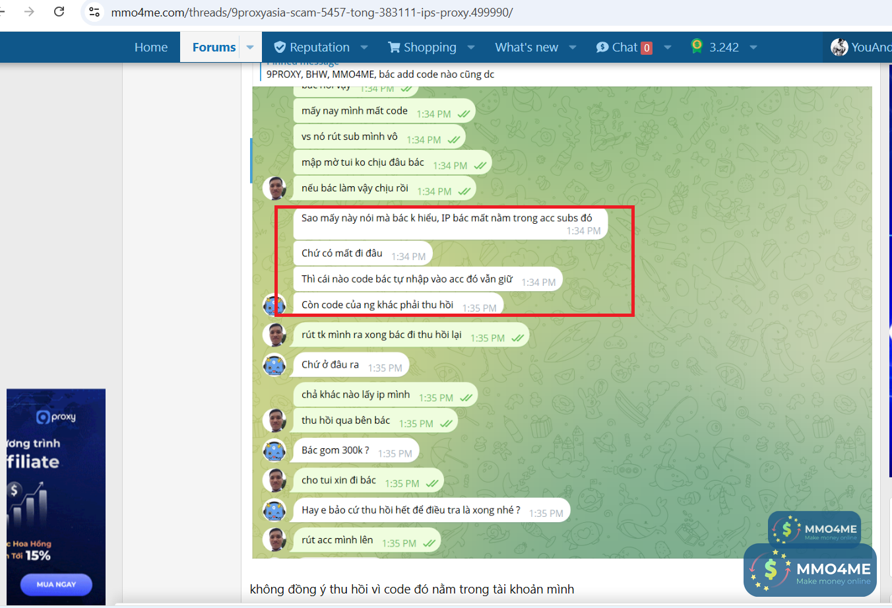Click avatar beside 'rút acc mình lên' message
892x608 pixels.
[x=274, y=539]
